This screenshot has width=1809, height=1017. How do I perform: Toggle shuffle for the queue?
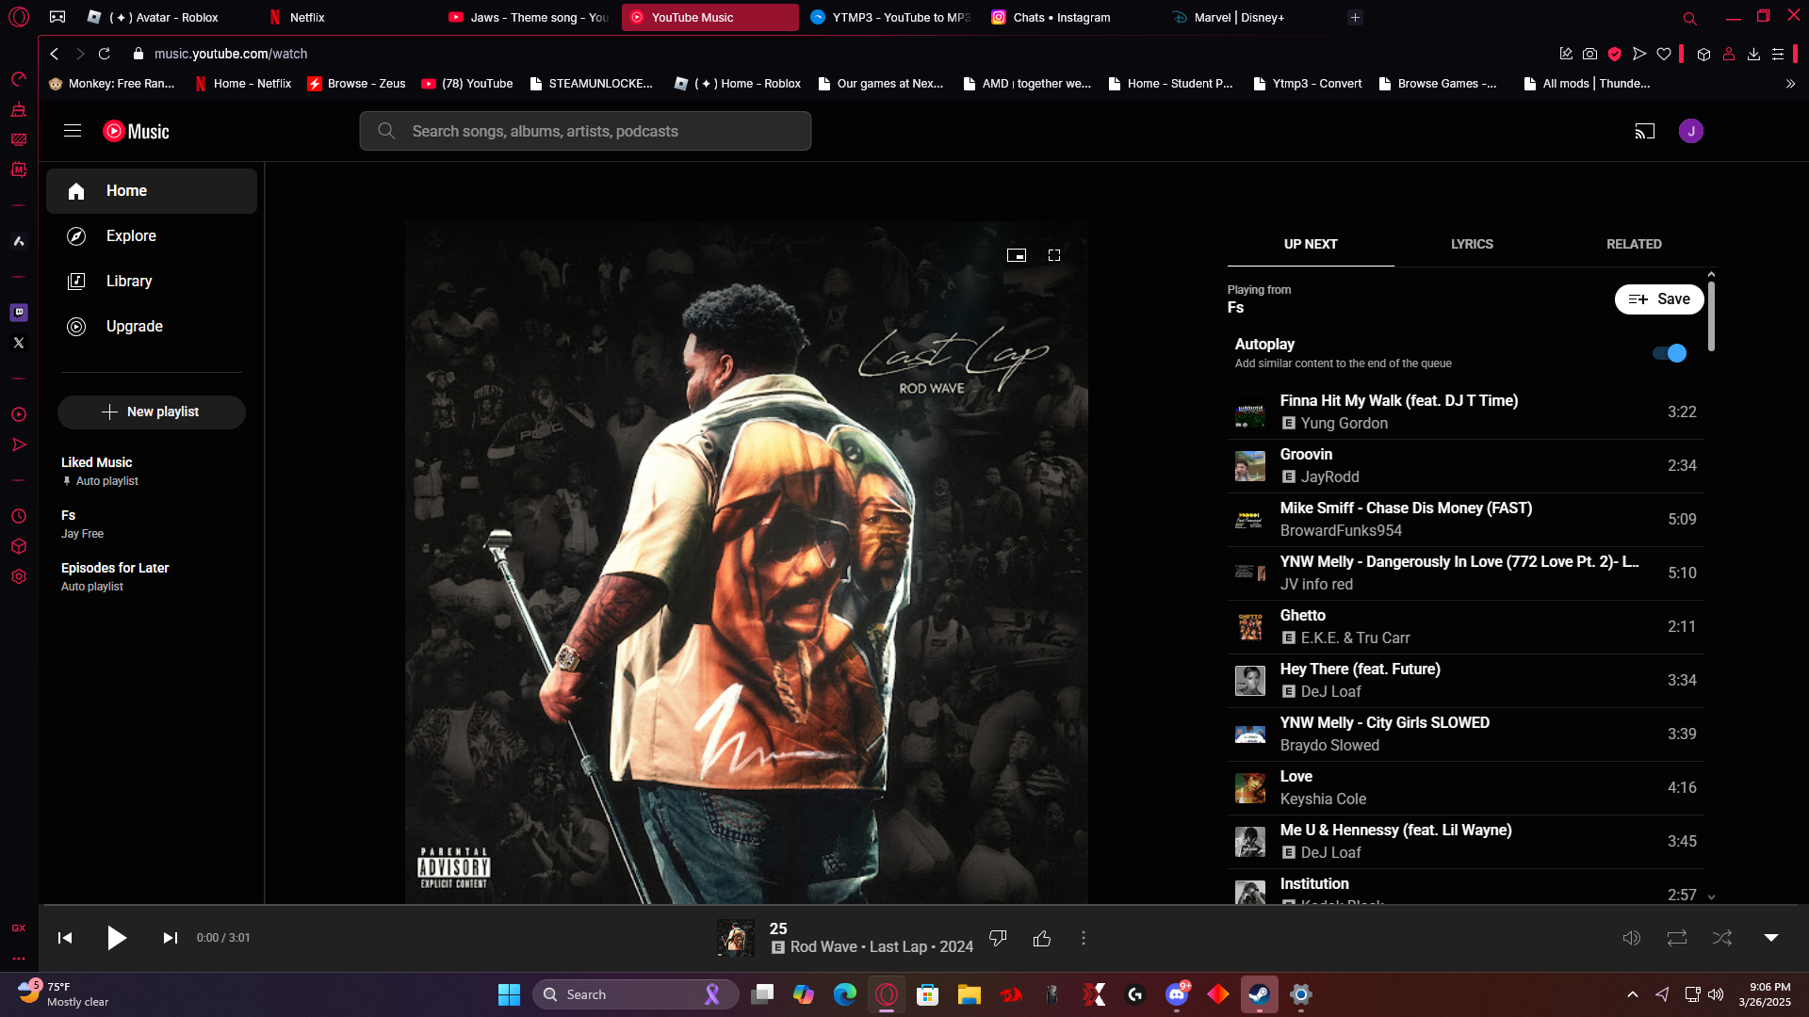point(1721,938)
